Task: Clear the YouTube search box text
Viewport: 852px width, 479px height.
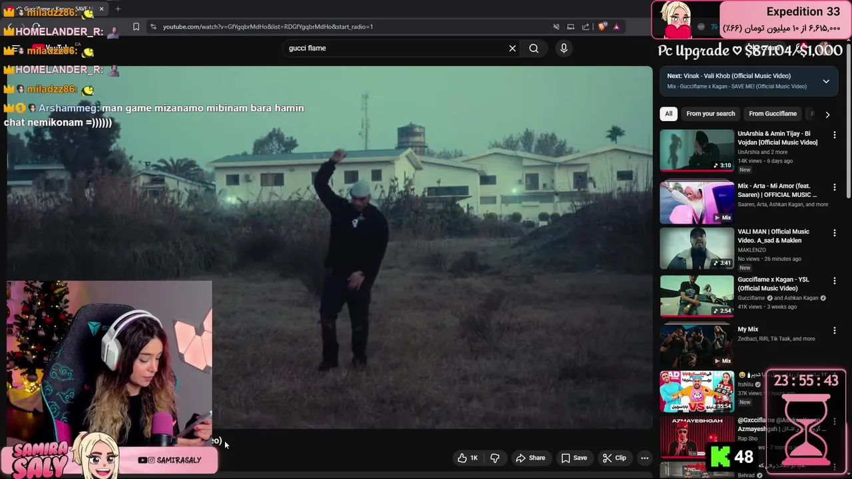Action: (513, 48)
